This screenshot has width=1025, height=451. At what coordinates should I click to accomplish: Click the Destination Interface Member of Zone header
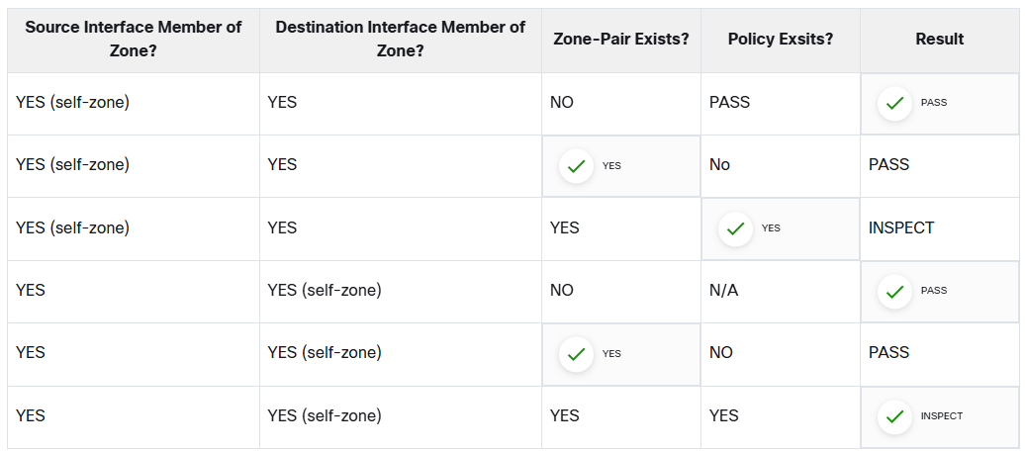(x=400, y=40)
